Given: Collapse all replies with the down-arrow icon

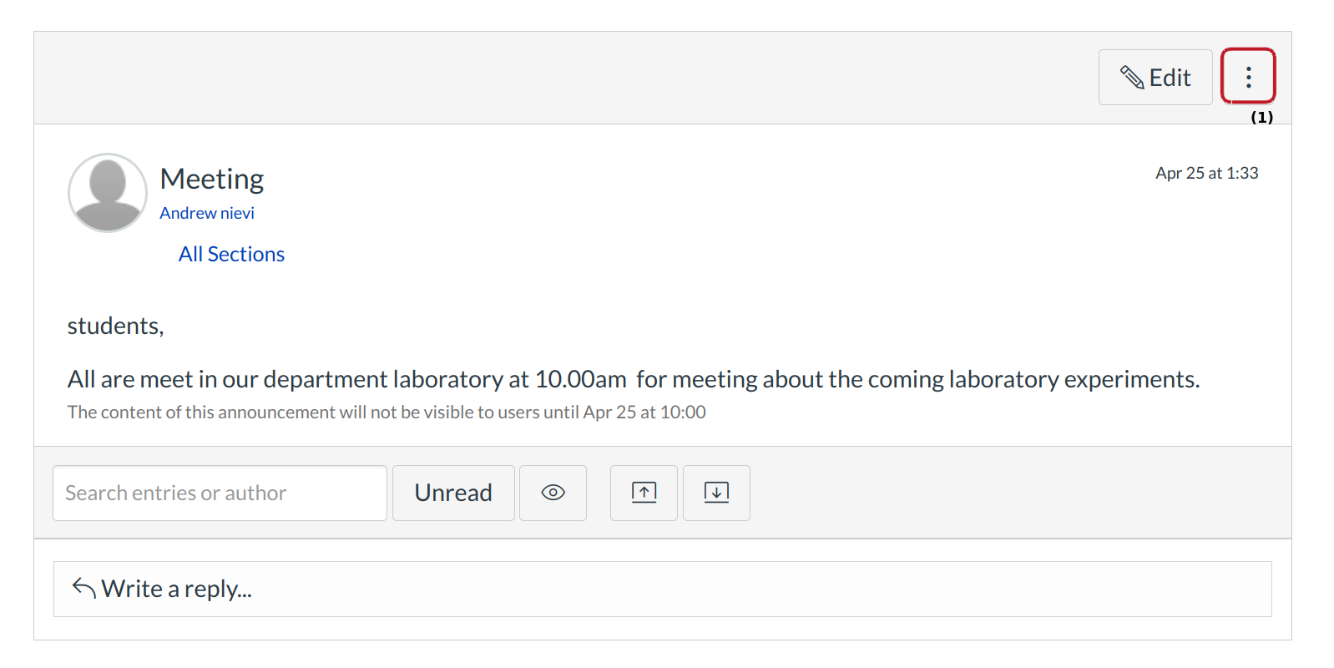Looking at the screenshot, I should click(x=716, y=493).
